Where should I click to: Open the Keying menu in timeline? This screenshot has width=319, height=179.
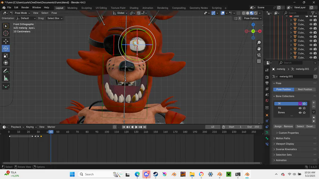(x=31, y=127)
